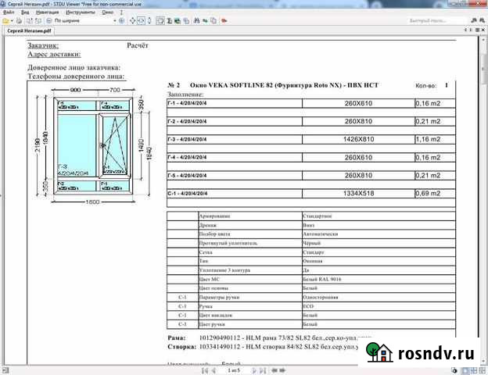Open the Окно menu

pyautogui.click(x=107, y=12)
